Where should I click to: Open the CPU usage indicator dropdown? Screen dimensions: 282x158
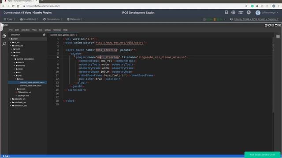[x=214, y=19]
